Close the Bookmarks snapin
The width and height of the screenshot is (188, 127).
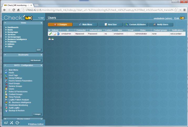[41, 55]
